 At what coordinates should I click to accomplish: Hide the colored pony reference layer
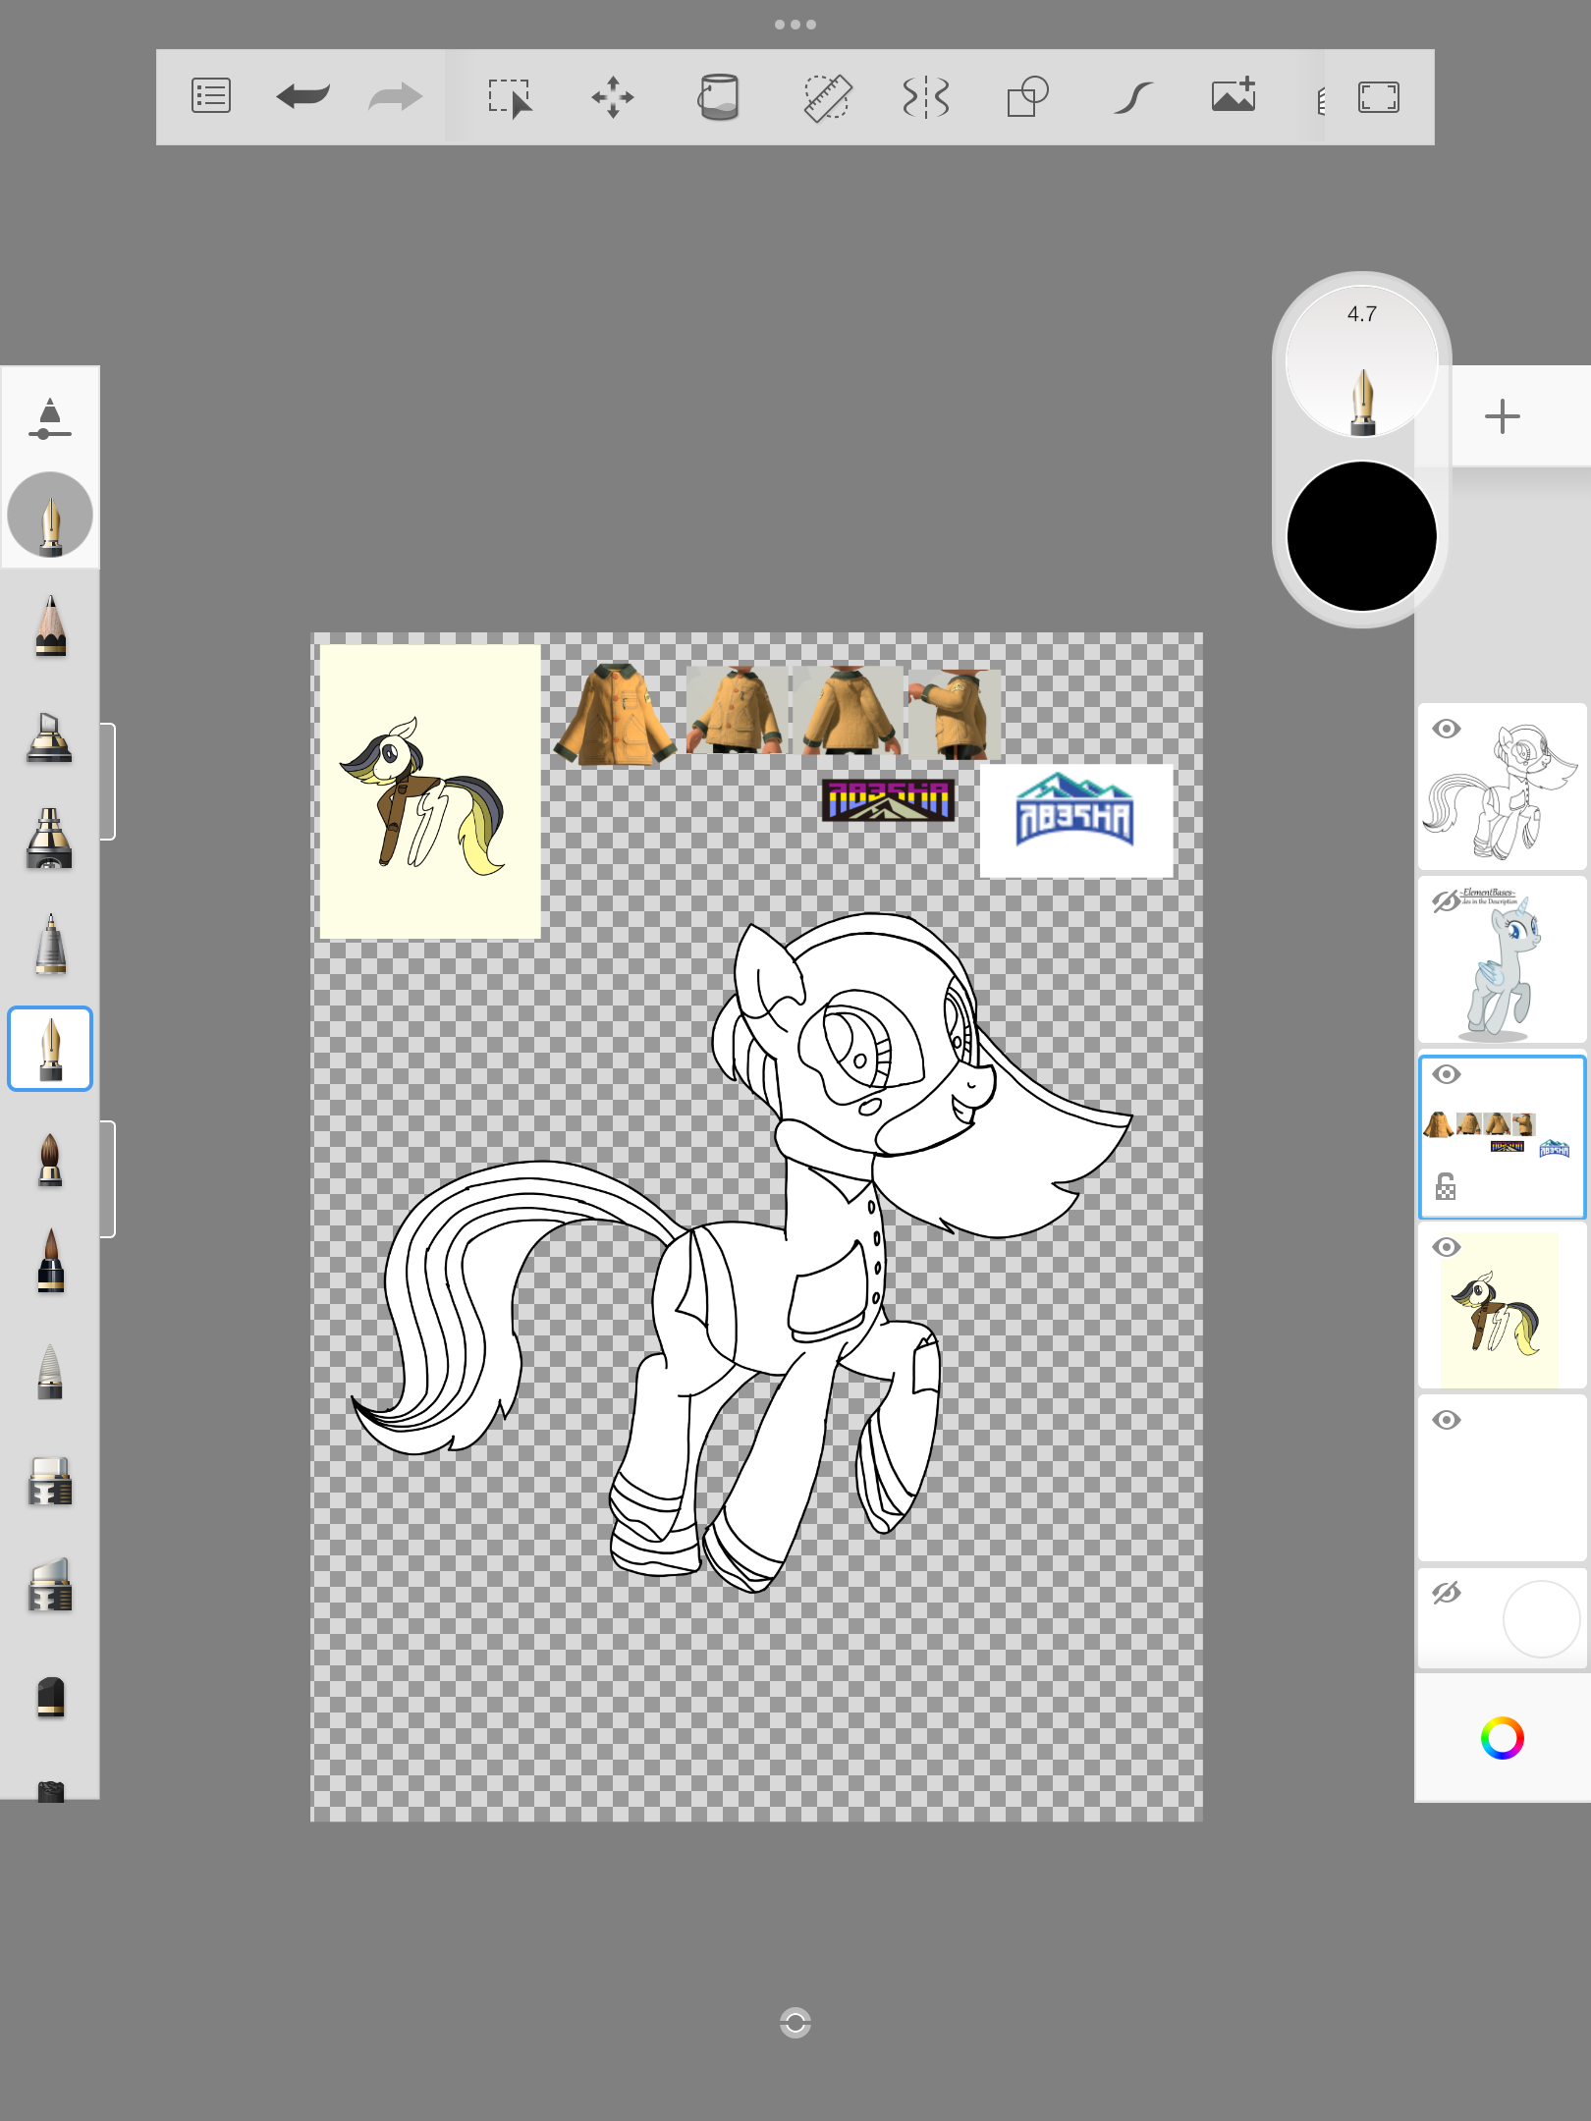pyautogui.click(x=1447, y=1247)
